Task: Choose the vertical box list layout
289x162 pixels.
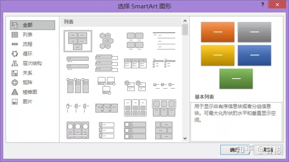Action: tap(106, 63)
